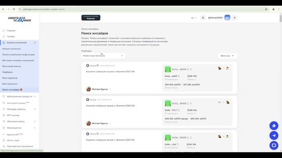Click the logout icon beside the avatar
Viewport: 282px width, 158px height.
pyautogui.click(x=234, y=18)
